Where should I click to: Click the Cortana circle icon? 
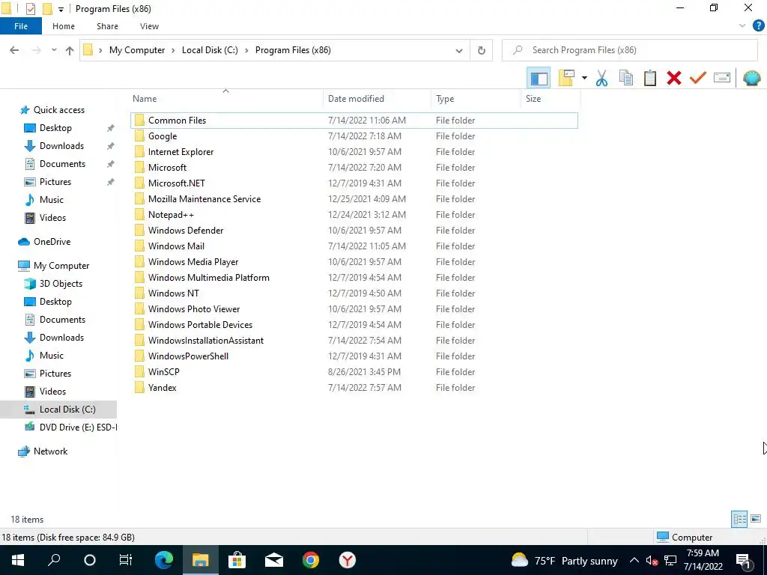click(x=90, y=560)
